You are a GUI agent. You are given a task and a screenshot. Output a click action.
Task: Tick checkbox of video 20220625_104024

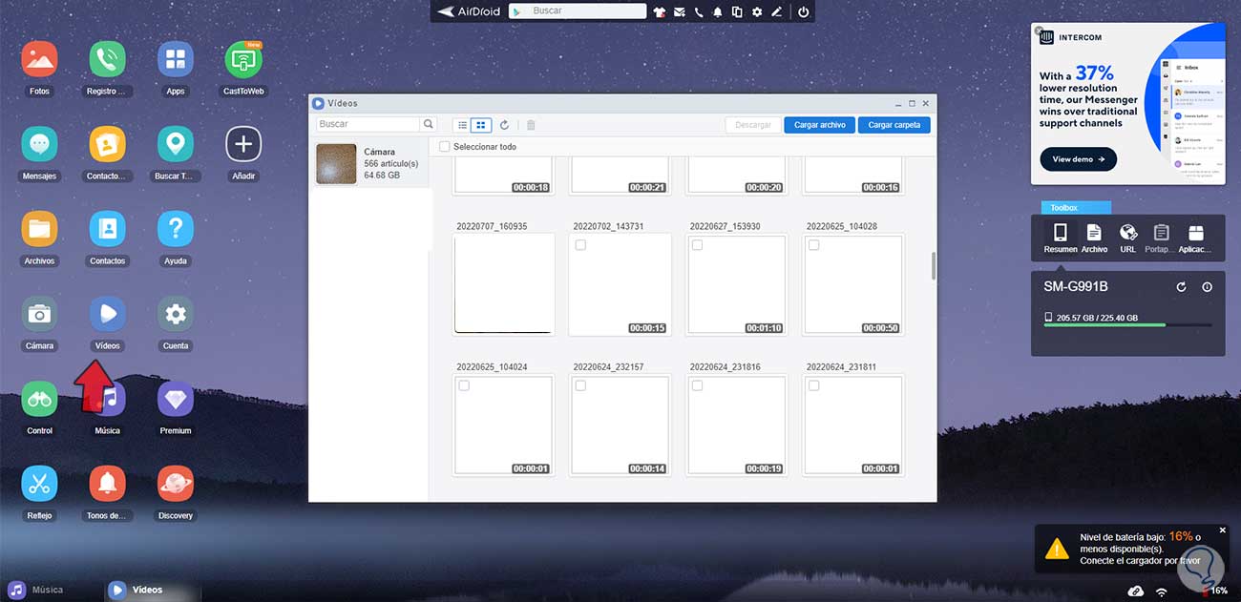click(x=464, y=385)
